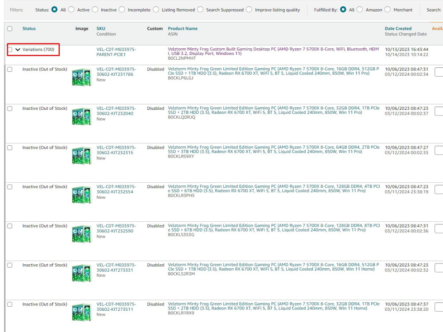Open 128GB DDR4 8TB PCIe product link

273,228
